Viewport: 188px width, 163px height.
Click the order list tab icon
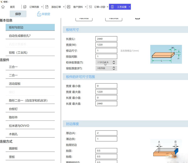coord(25,7)
